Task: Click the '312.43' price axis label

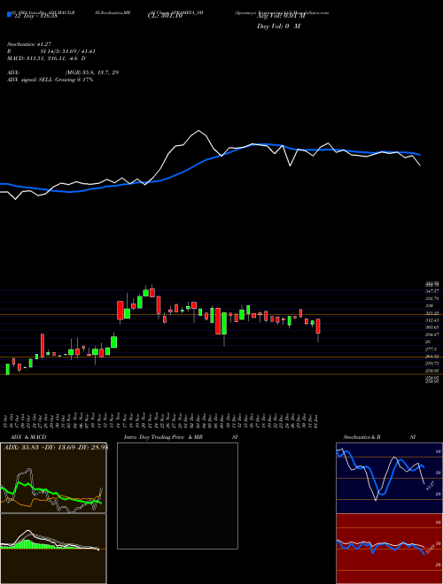Action: (432, 320)
